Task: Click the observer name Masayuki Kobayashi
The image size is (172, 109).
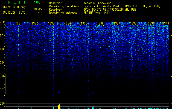Action: tap(98, 3)
